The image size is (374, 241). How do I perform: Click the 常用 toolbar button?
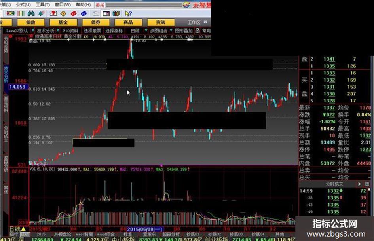(x=206, y=31)
